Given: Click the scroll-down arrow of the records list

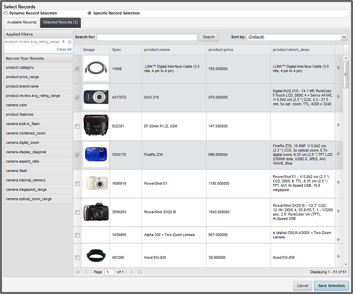Looking at the screenshot, I should 346,264.
